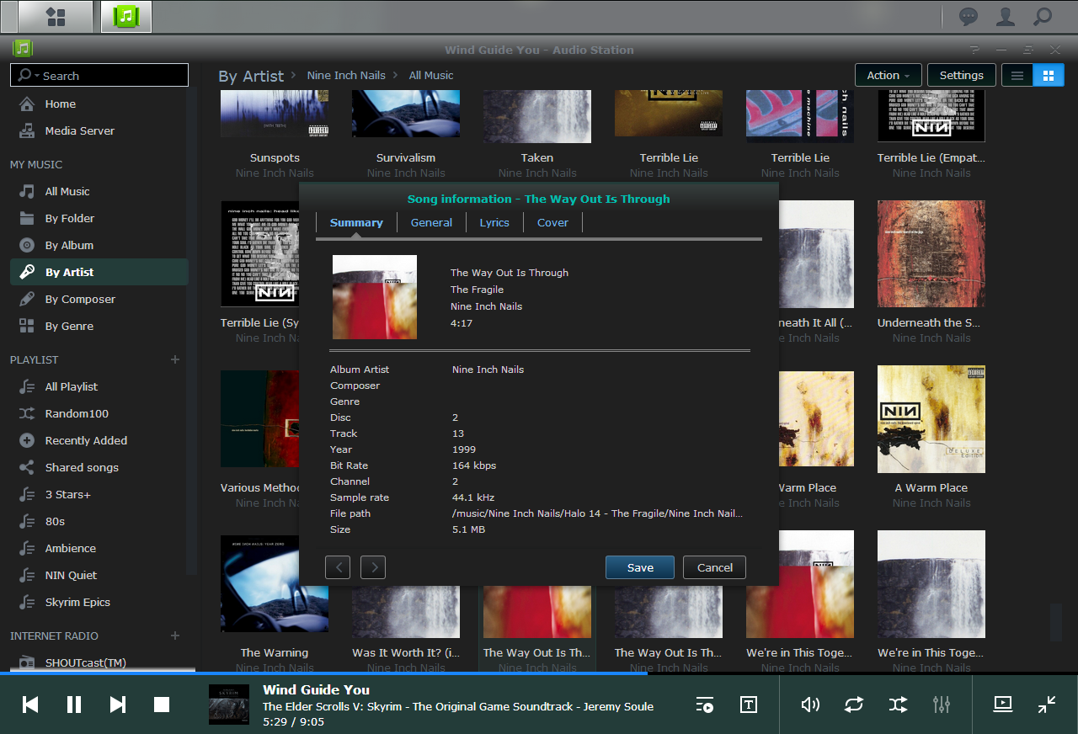Viewport: 1078px width, 734px height.
Task: Open Audio Station help question mark
Action: (x=974, y=50)
